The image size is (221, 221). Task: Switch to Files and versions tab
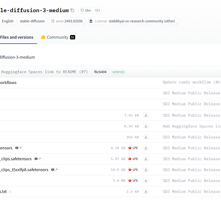point(17,37)
